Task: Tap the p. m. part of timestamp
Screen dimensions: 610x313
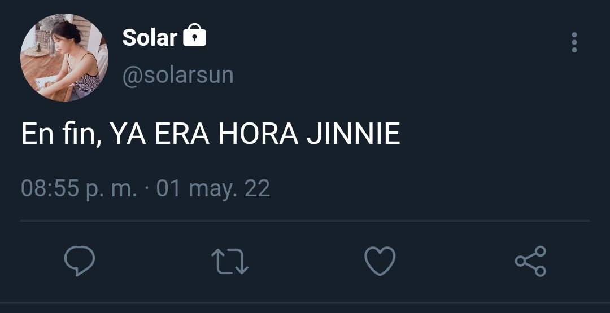Action: [112, 189]
